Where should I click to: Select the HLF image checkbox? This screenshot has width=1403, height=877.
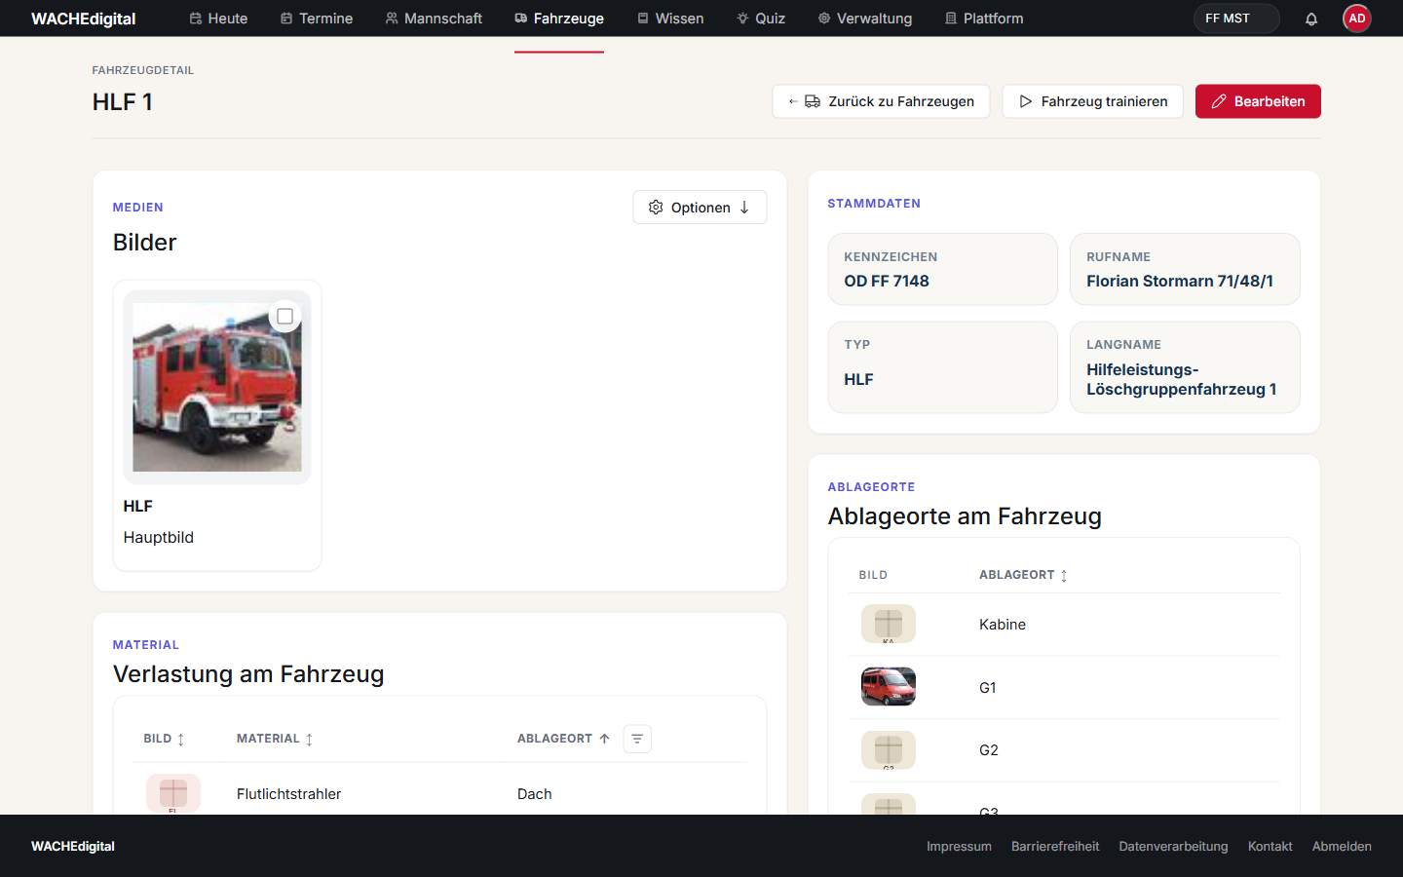(285, 317)
